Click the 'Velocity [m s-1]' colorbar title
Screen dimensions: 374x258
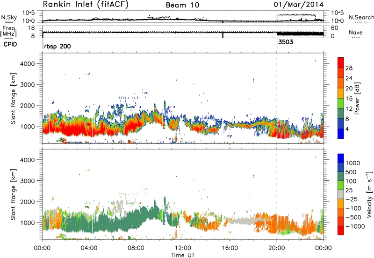(x=370, y=194)
